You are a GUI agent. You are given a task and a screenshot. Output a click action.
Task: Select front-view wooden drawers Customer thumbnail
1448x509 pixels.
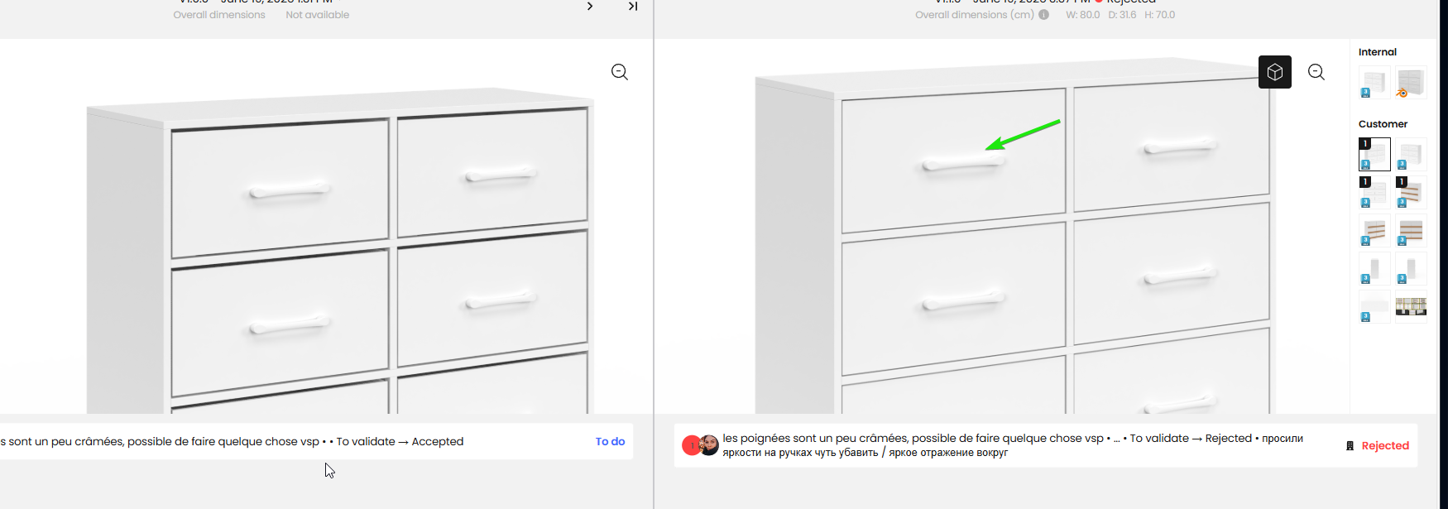[x=1411, y=230]
